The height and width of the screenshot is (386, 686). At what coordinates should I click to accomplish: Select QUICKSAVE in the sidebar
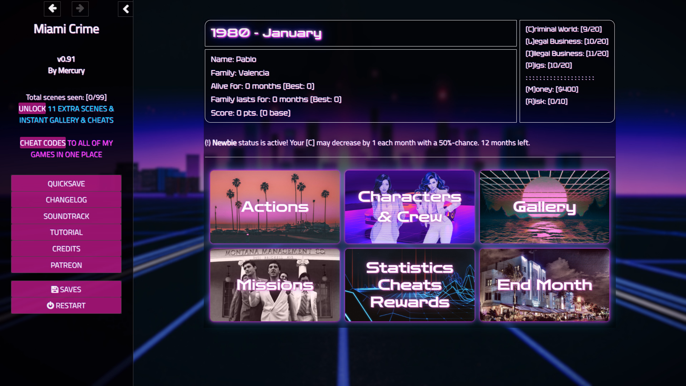point(66,184)
